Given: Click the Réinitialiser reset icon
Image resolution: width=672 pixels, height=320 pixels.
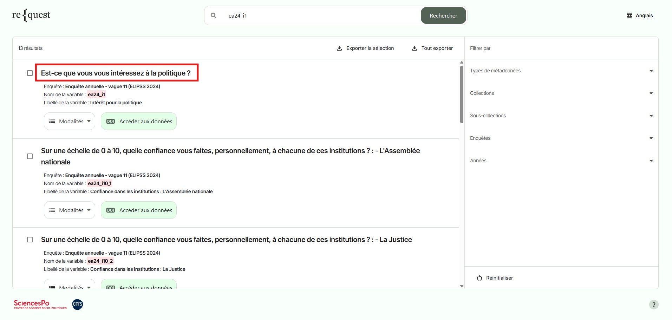Looking at the screenshot, I should tap(479, 278).
